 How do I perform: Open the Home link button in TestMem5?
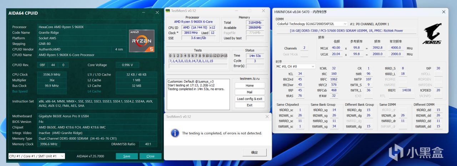click(250, 85)
